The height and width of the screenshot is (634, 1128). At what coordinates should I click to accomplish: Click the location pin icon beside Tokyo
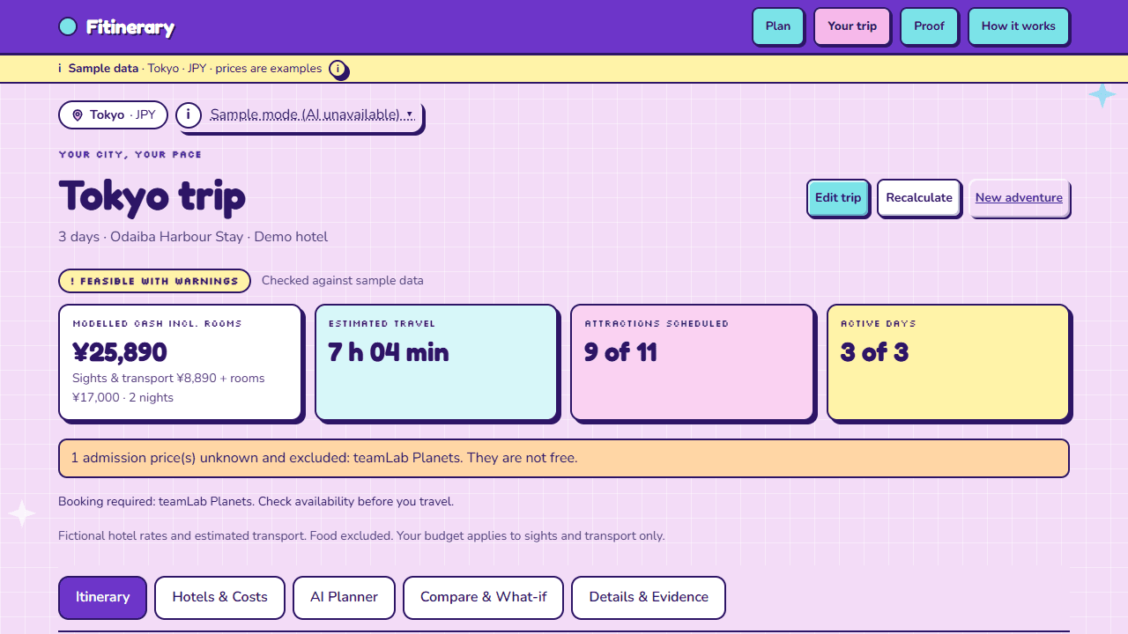78,115
